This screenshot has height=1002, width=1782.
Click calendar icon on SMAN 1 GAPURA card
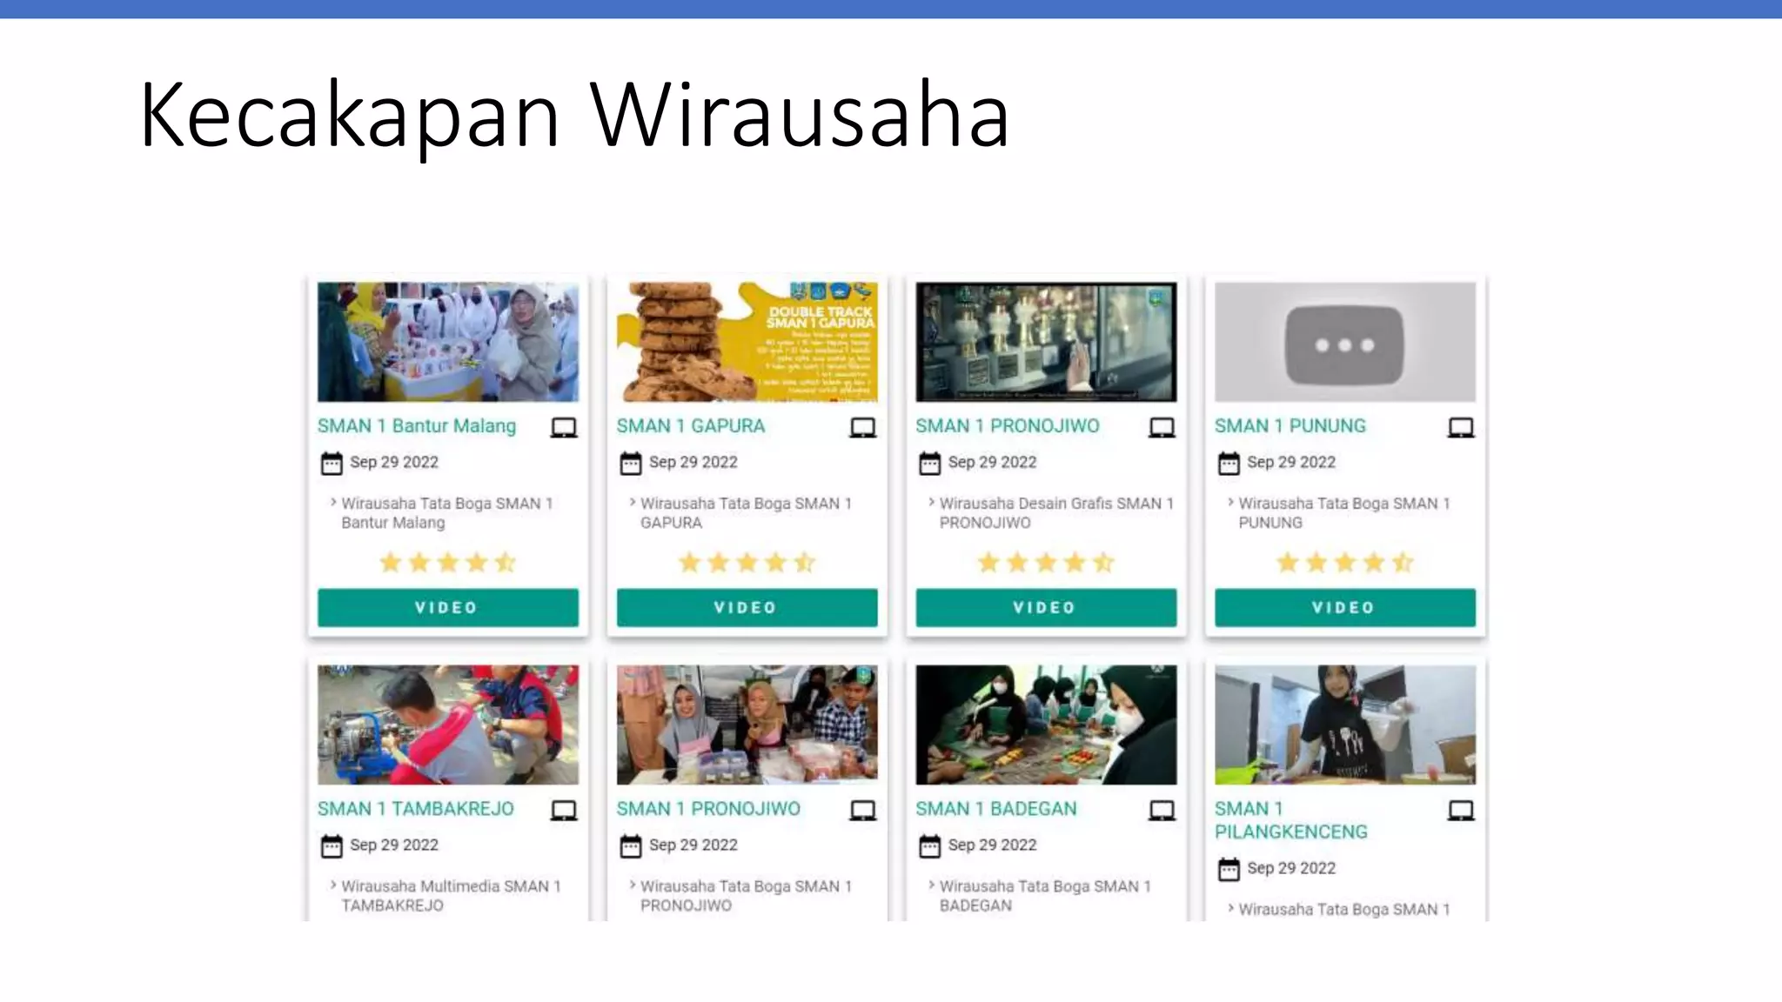point(631,464)
